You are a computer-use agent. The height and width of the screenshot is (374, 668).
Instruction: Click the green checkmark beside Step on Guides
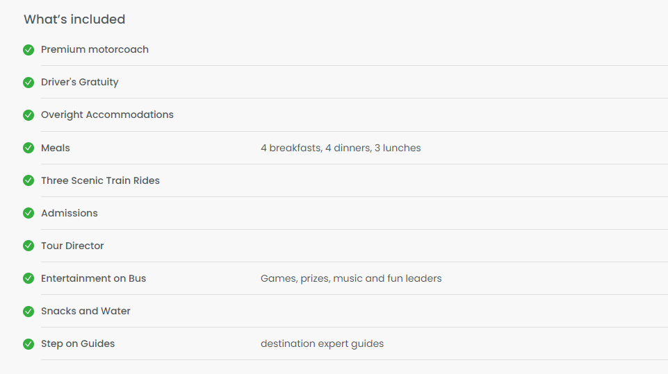click(28, 343)
